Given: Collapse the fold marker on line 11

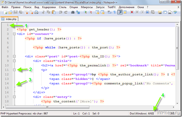Looking at the screenshot, I should pyautogui.click(x=14, y=70).
